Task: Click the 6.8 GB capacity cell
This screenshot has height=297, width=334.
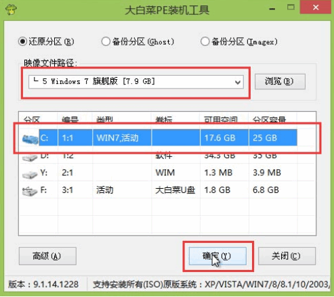Action: click(266, 190)
